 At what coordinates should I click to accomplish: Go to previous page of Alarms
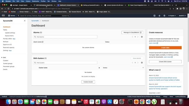click(132, 37)
